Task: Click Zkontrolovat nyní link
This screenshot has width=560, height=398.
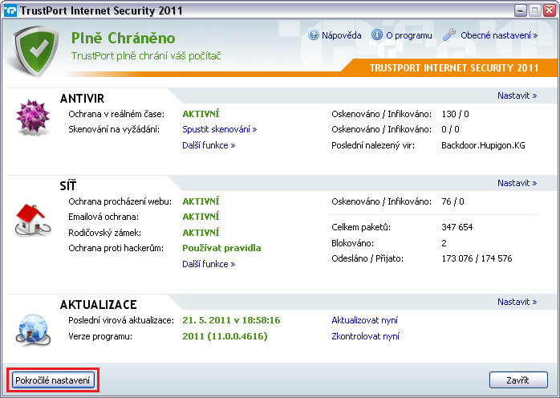Action: (x=365, y=336)
